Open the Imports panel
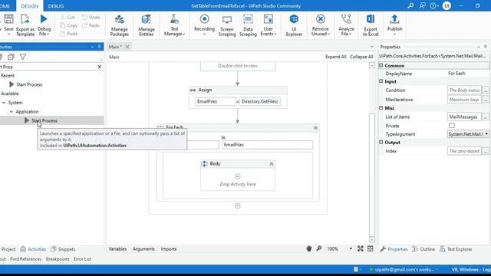Screen dimensions: 491x276 [x=169, y=248]
